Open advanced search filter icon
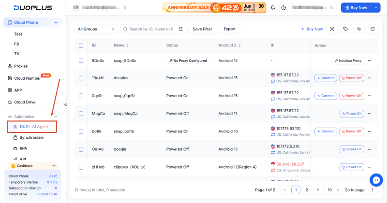 pyautogui.click(x=180, y=29)
